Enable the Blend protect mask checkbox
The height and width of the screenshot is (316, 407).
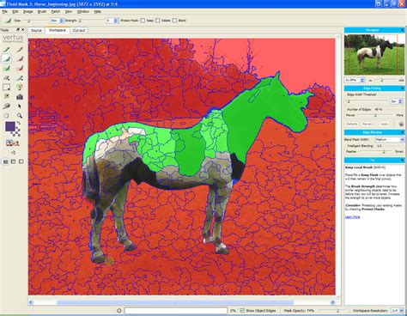[174, 21]
